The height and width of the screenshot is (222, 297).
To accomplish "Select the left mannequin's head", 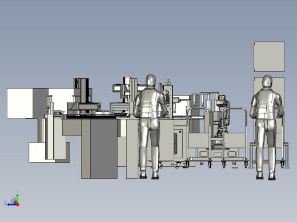I will pos(151,80).
